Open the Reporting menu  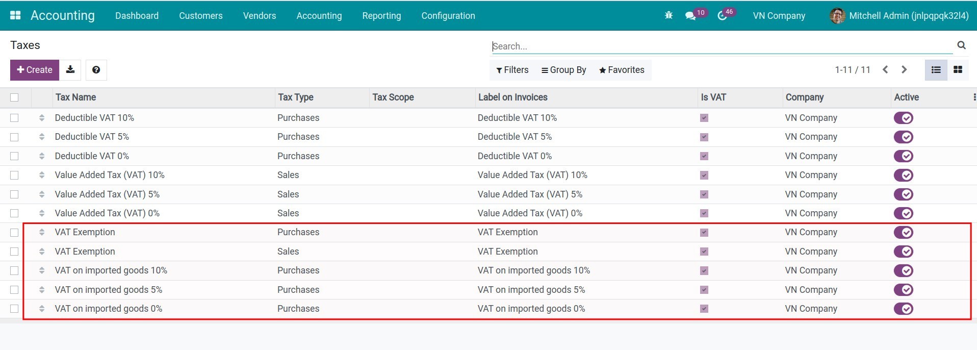tap(381, 16)
